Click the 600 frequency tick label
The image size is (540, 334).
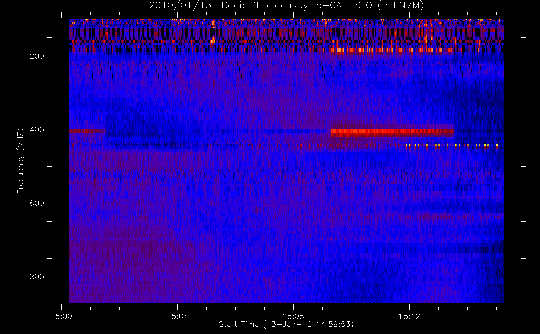[x=37, y=203]
